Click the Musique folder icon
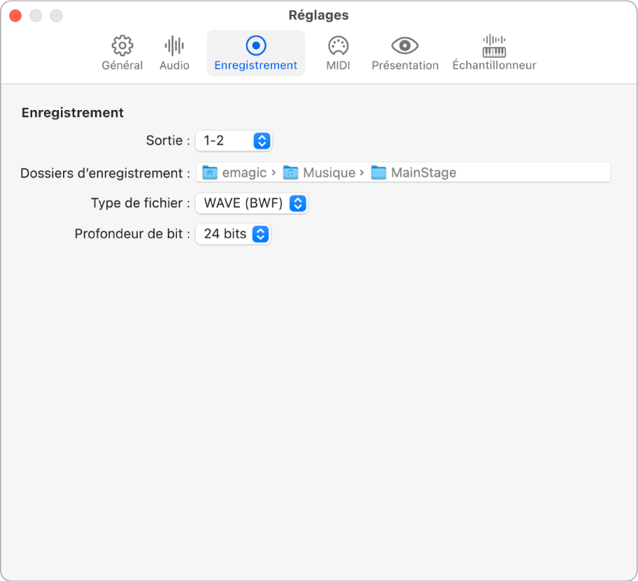Image resolution: width=638 pixels, height=581 pixels. (x=291, y=173)
